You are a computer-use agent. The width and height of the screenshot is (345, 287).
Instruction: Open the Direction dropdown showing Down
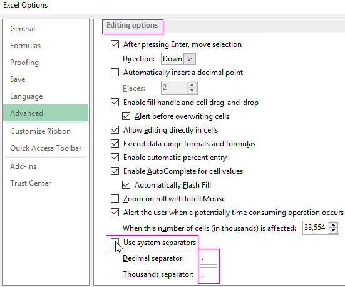178,59
